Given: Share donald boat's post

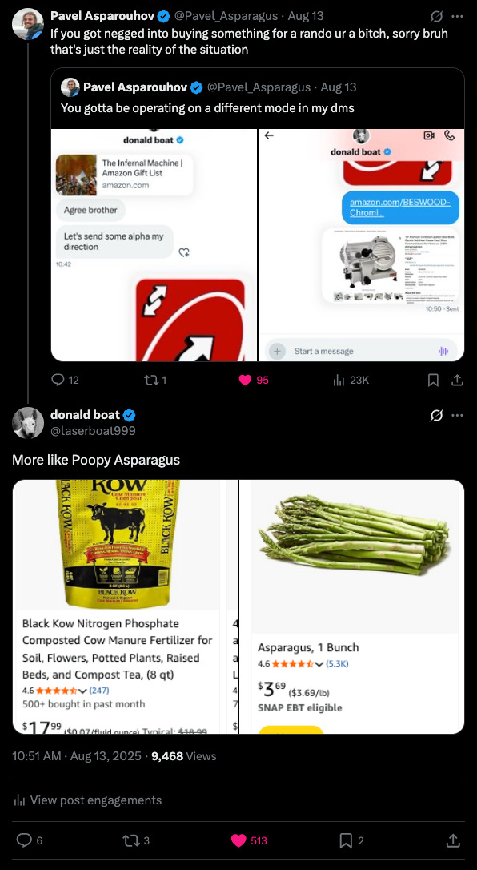Looking at the screenshot, I should coord(453,840).
